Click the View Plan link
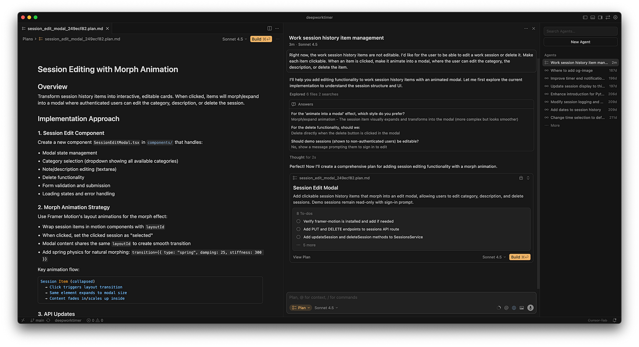 coord(302,257)
